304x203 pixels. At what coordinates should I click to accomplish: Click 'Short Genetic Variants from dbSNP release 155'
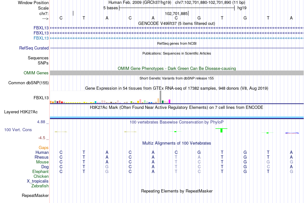pyautogui.click(x=177, y=78)
